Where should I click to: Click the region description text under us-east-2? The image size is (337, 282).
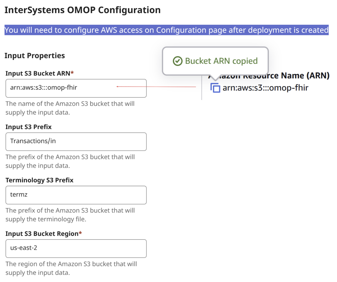tap(71, 268)
